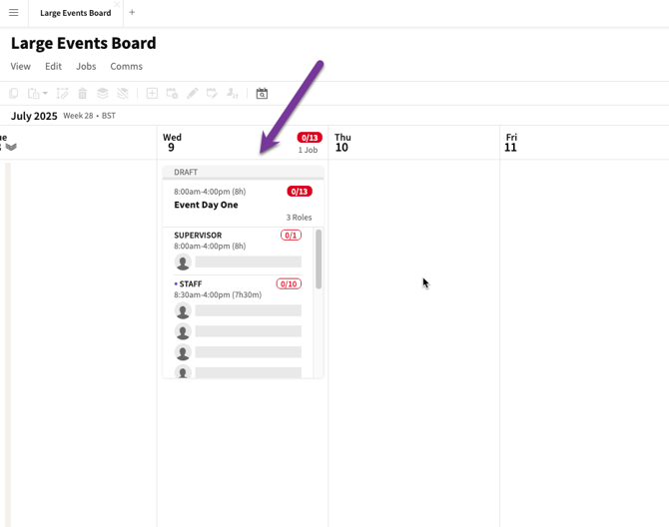Open the View menu
The image size is (669, 527).
click(x=21, y=67)
